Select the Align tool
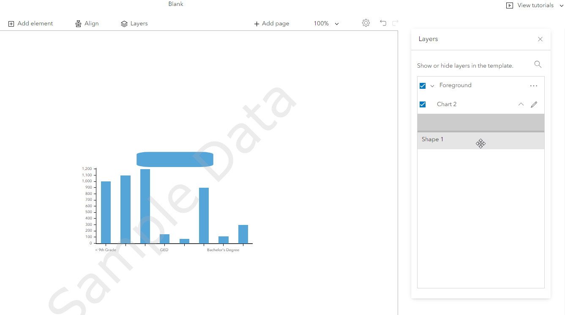Viewport: 565px width, 315px height. [x=87, y=23]
